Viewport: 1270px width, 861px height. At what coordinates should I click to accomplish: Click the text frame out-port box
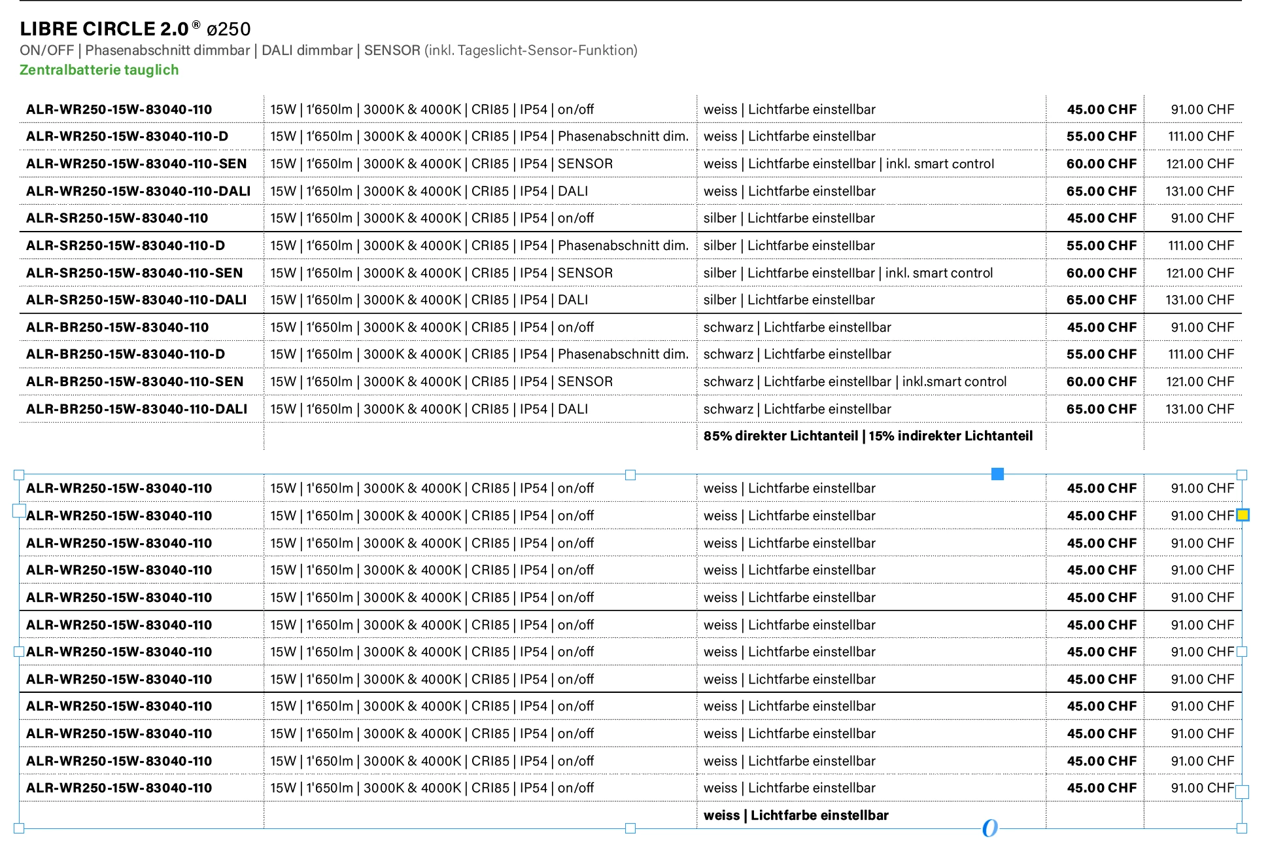click(1242, 792)
